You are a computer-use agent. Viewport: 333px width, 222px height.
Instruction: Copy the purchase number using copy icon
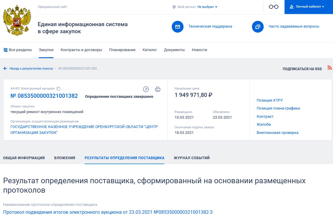tap(59, 89)
